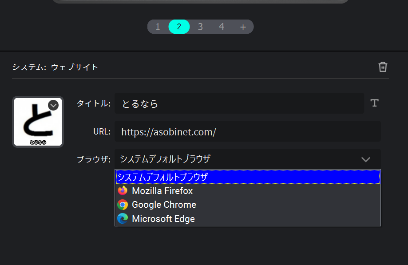
Task: Choose Google Chrome text in browser list
Action: click(x=164, y=205)
